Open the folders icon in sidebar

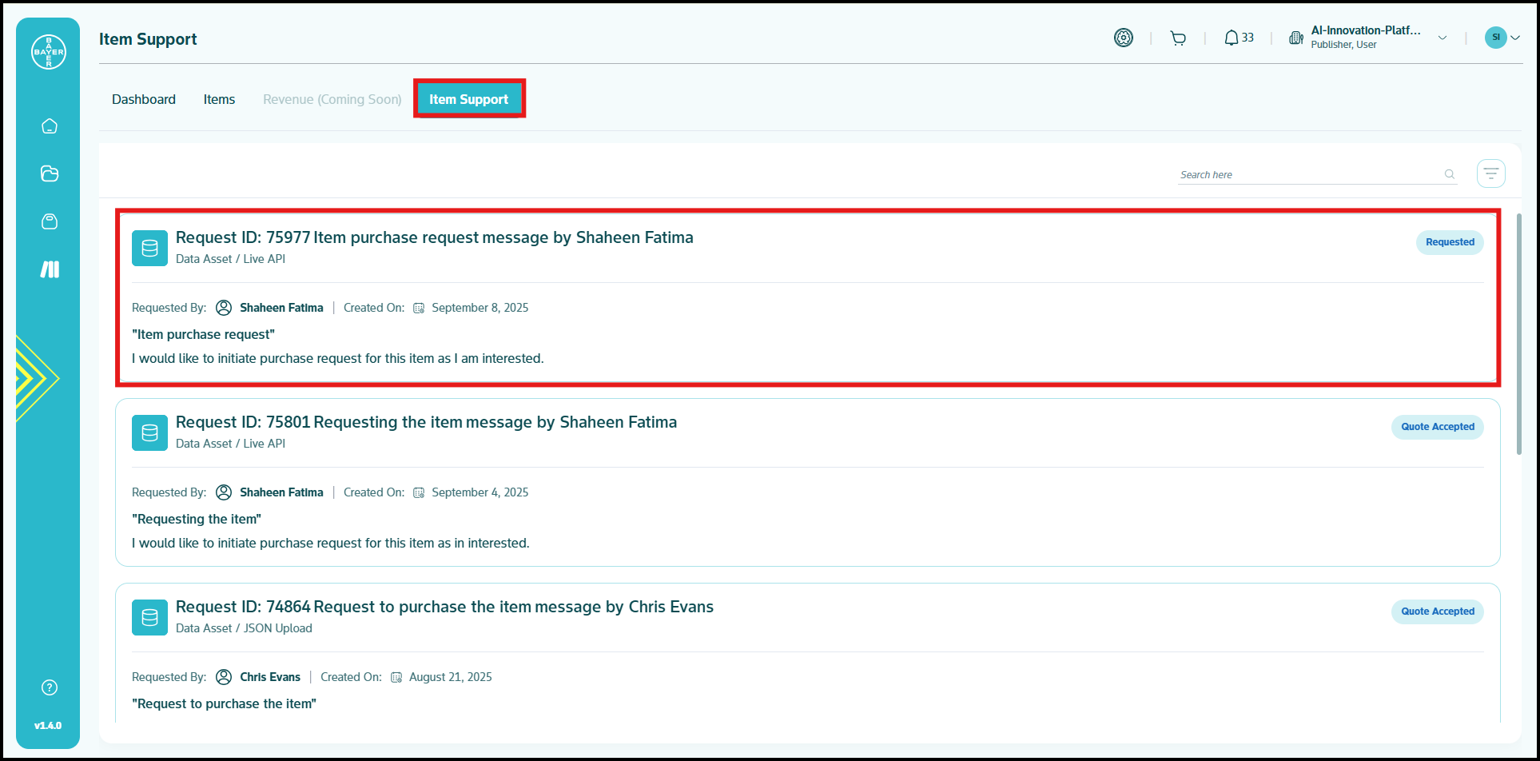[50, 173]
